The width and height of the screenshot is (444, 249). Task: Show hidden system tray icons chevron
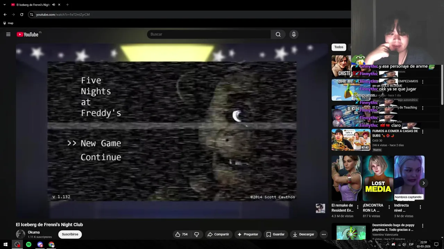pyautogui.click(x=387, y=245)
